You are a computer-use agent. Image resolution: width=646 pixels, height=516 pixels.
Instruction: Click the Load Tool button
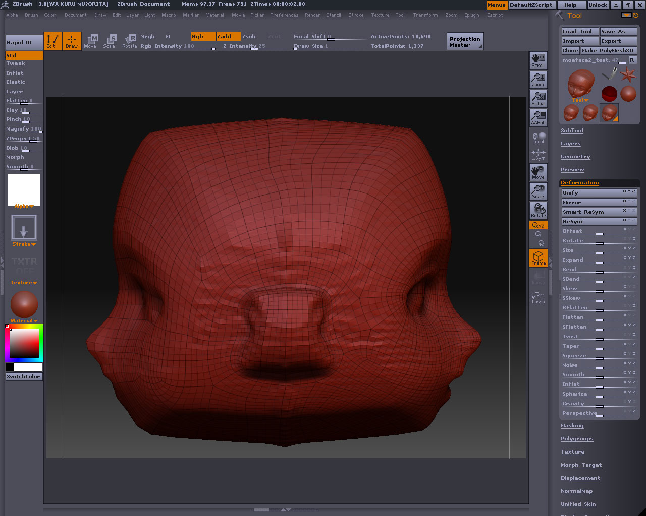579,31
